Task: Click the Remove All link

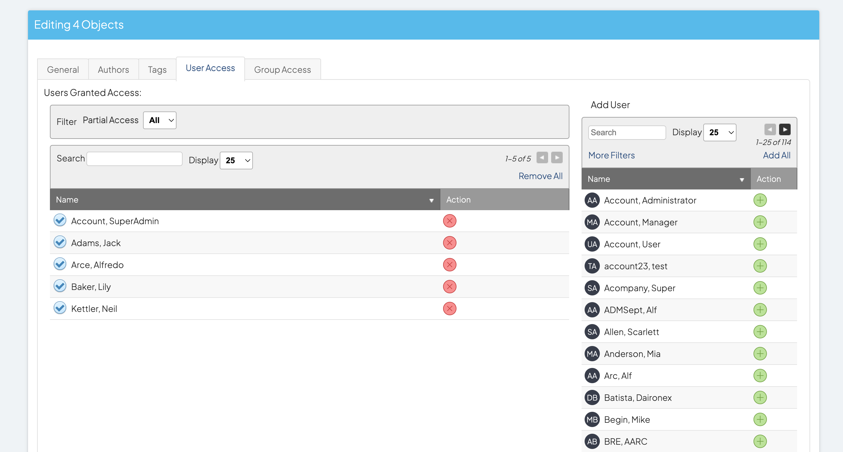Action: [x=540, y=176]
